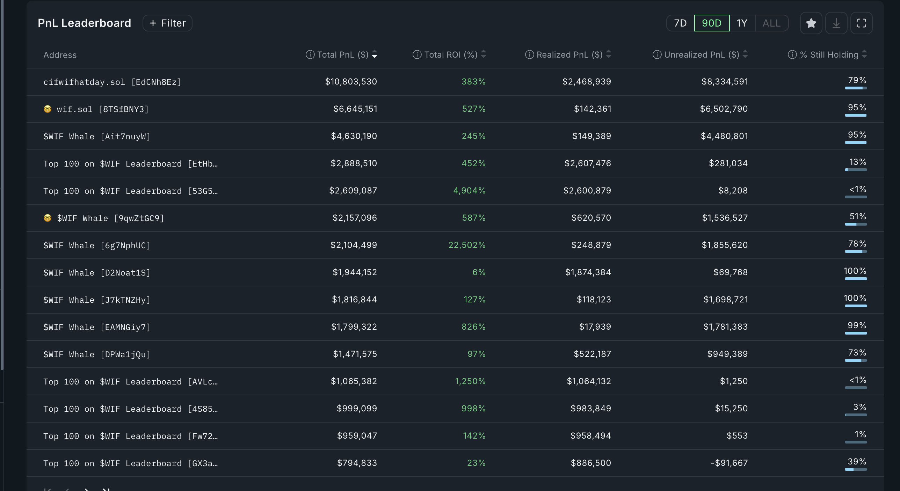
Task: Select the ALL time range
Action: (x=771, y=23)
